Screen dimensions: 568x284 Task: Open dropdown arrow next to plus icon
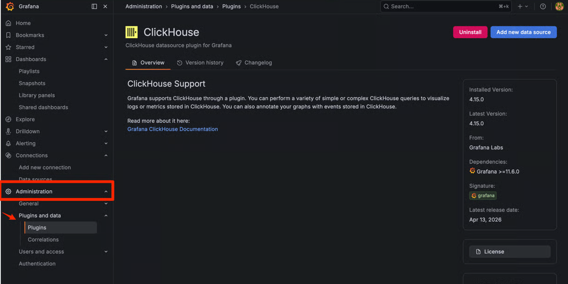coord(526,6)
